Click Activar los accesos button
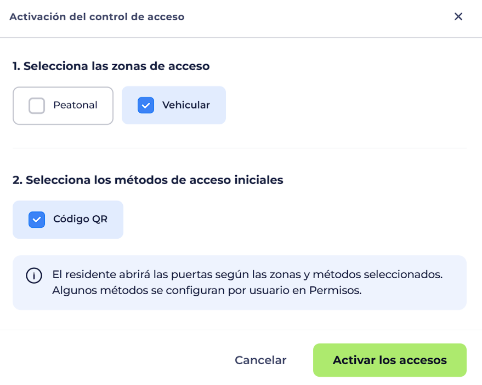 [x=390, y=360]
